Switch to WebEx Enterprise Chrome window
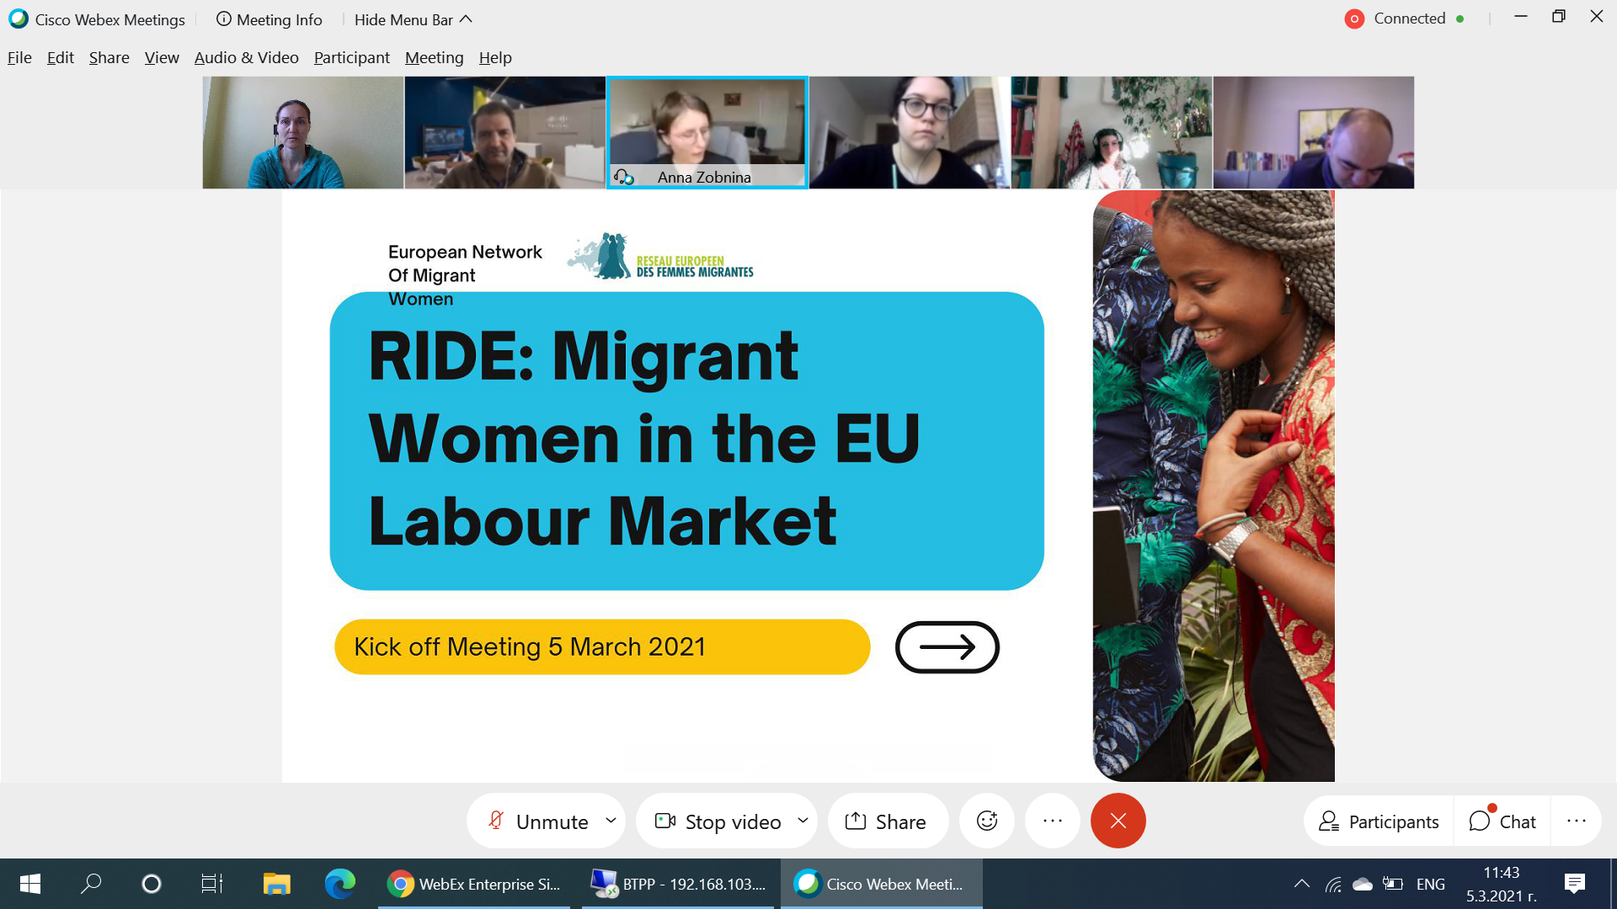Screen dimensions: 1617x909 [x=474, y=884]
